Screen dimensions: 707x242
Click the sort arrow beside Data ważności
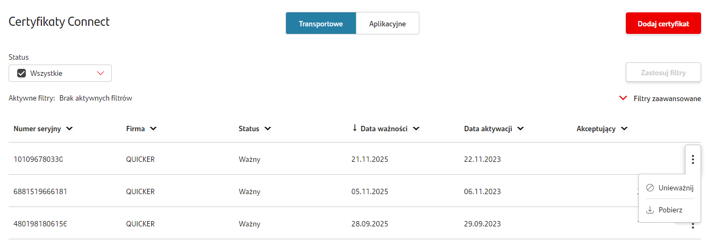(x=355, y=128)
